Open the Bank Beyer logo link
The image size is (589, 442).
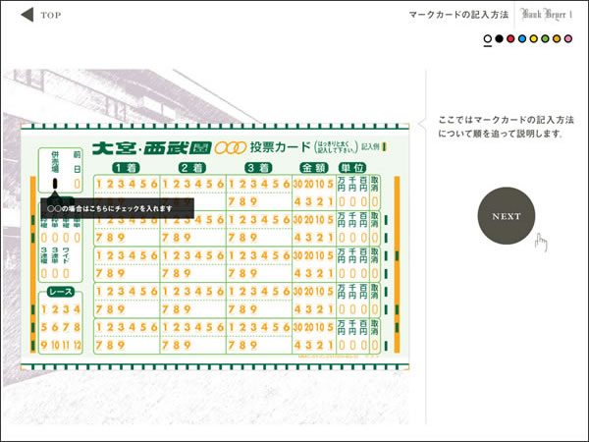(x=546, y=15)
